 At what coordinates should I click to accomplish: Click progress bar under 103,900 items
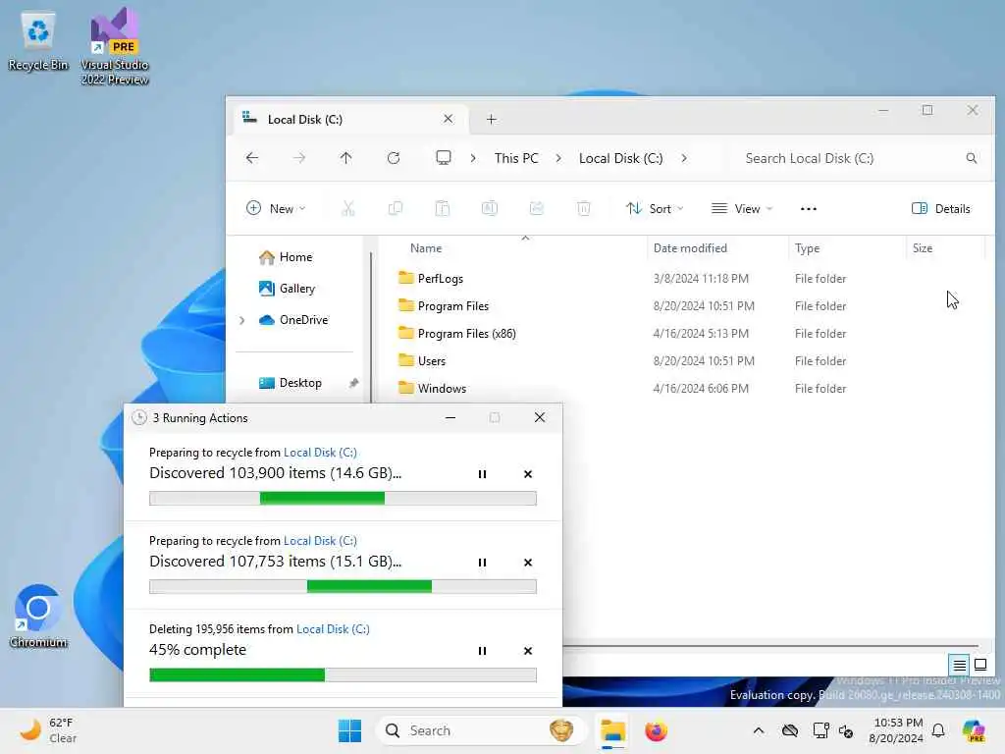point(343,498)
